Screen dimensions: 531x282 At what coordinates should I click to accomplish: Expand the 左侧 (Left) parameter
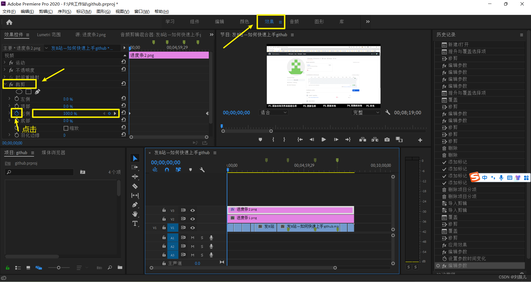pyautogui.click(x=9, y=99)
